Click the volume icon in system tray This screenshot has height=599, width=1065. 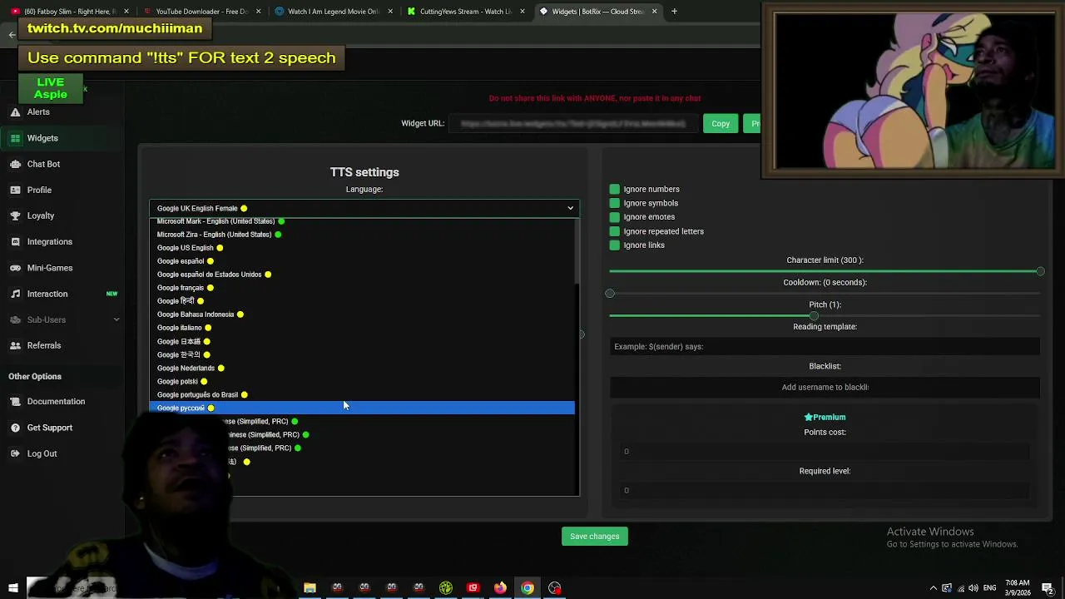pyautogui.click(x=973, y=588)
